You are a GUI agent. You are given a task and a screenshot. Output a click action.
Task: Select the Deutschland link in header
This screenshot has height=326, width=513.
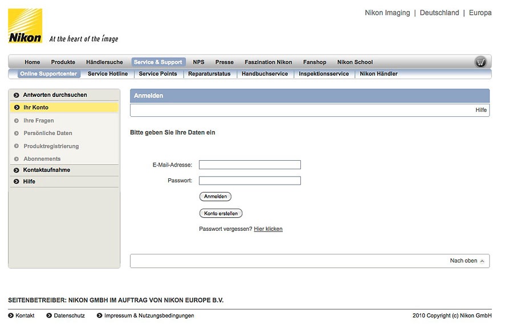tap(439, 13)
